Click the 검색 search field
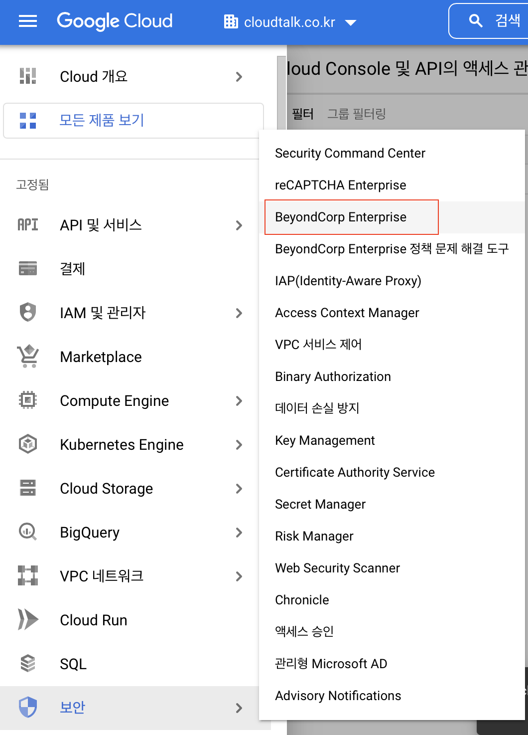This screenshot has height=735, width=528. pos(489,21)
